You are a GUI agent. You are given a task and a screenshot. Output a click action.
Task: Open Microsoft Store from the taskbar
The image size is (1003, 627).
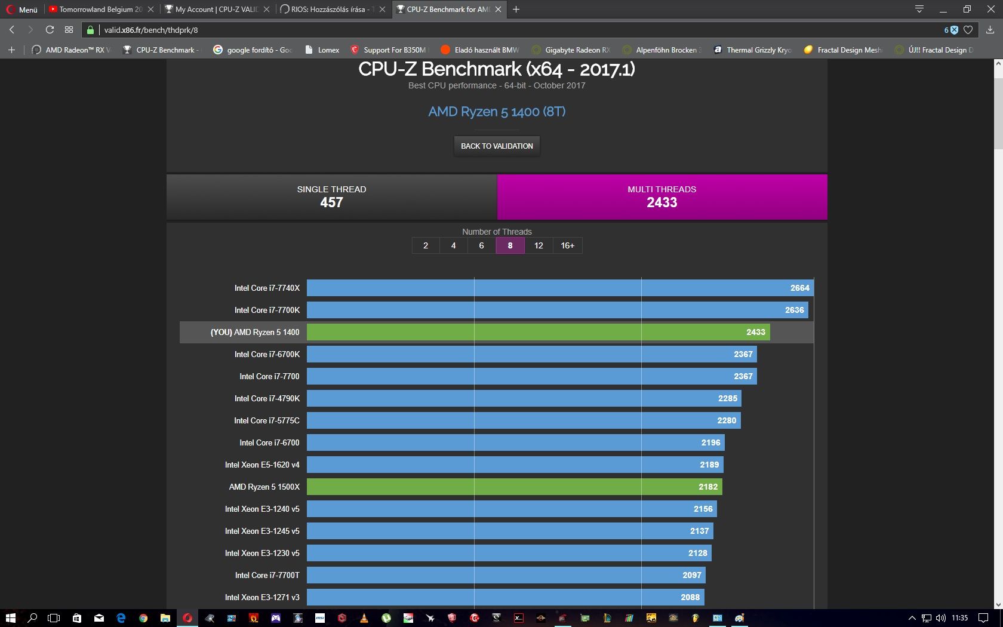click(x=76, y=618)
